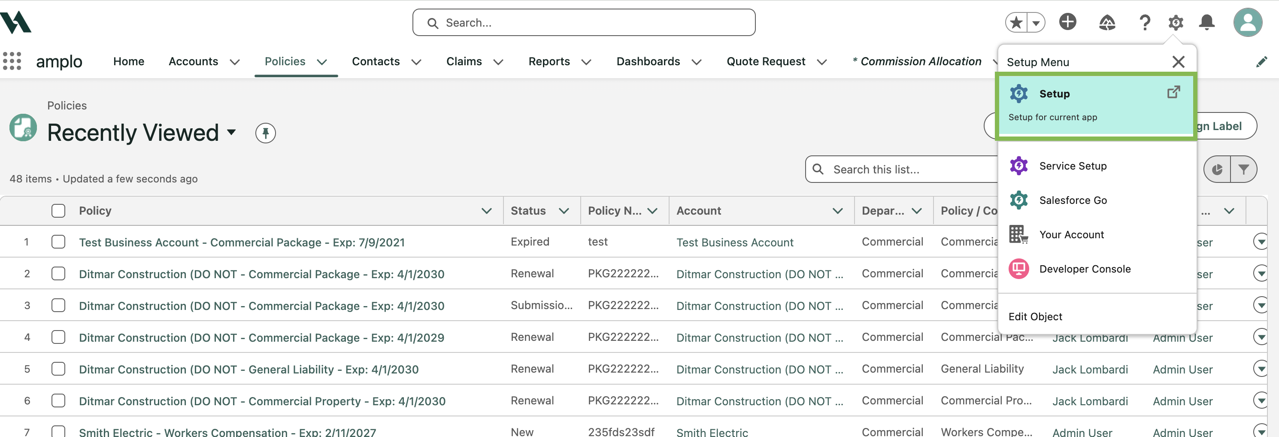
Task: Select checkbox for row 4 Exp 4/1/2029 policy
Action: click(x=58, y=337)
